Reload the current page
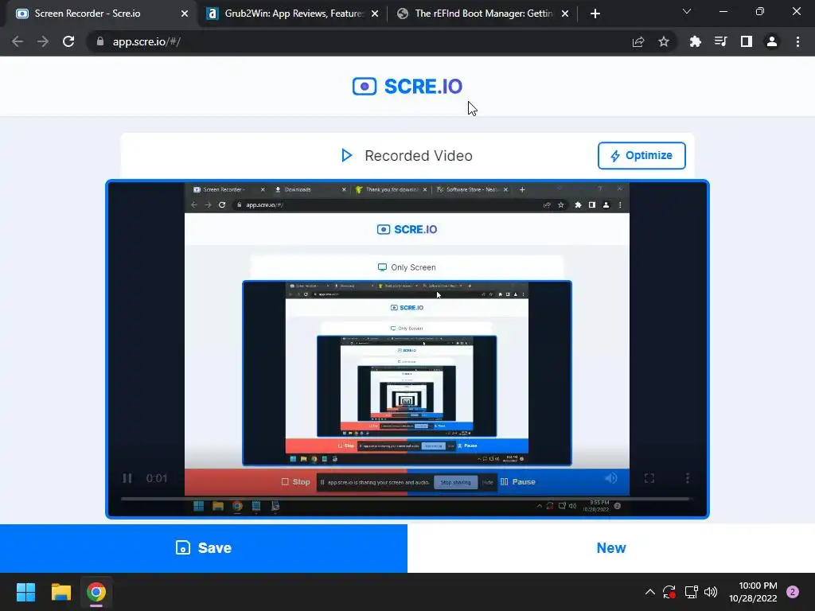Image resolution: width=815 pixels, height=611 pixels. click(68, 41)
